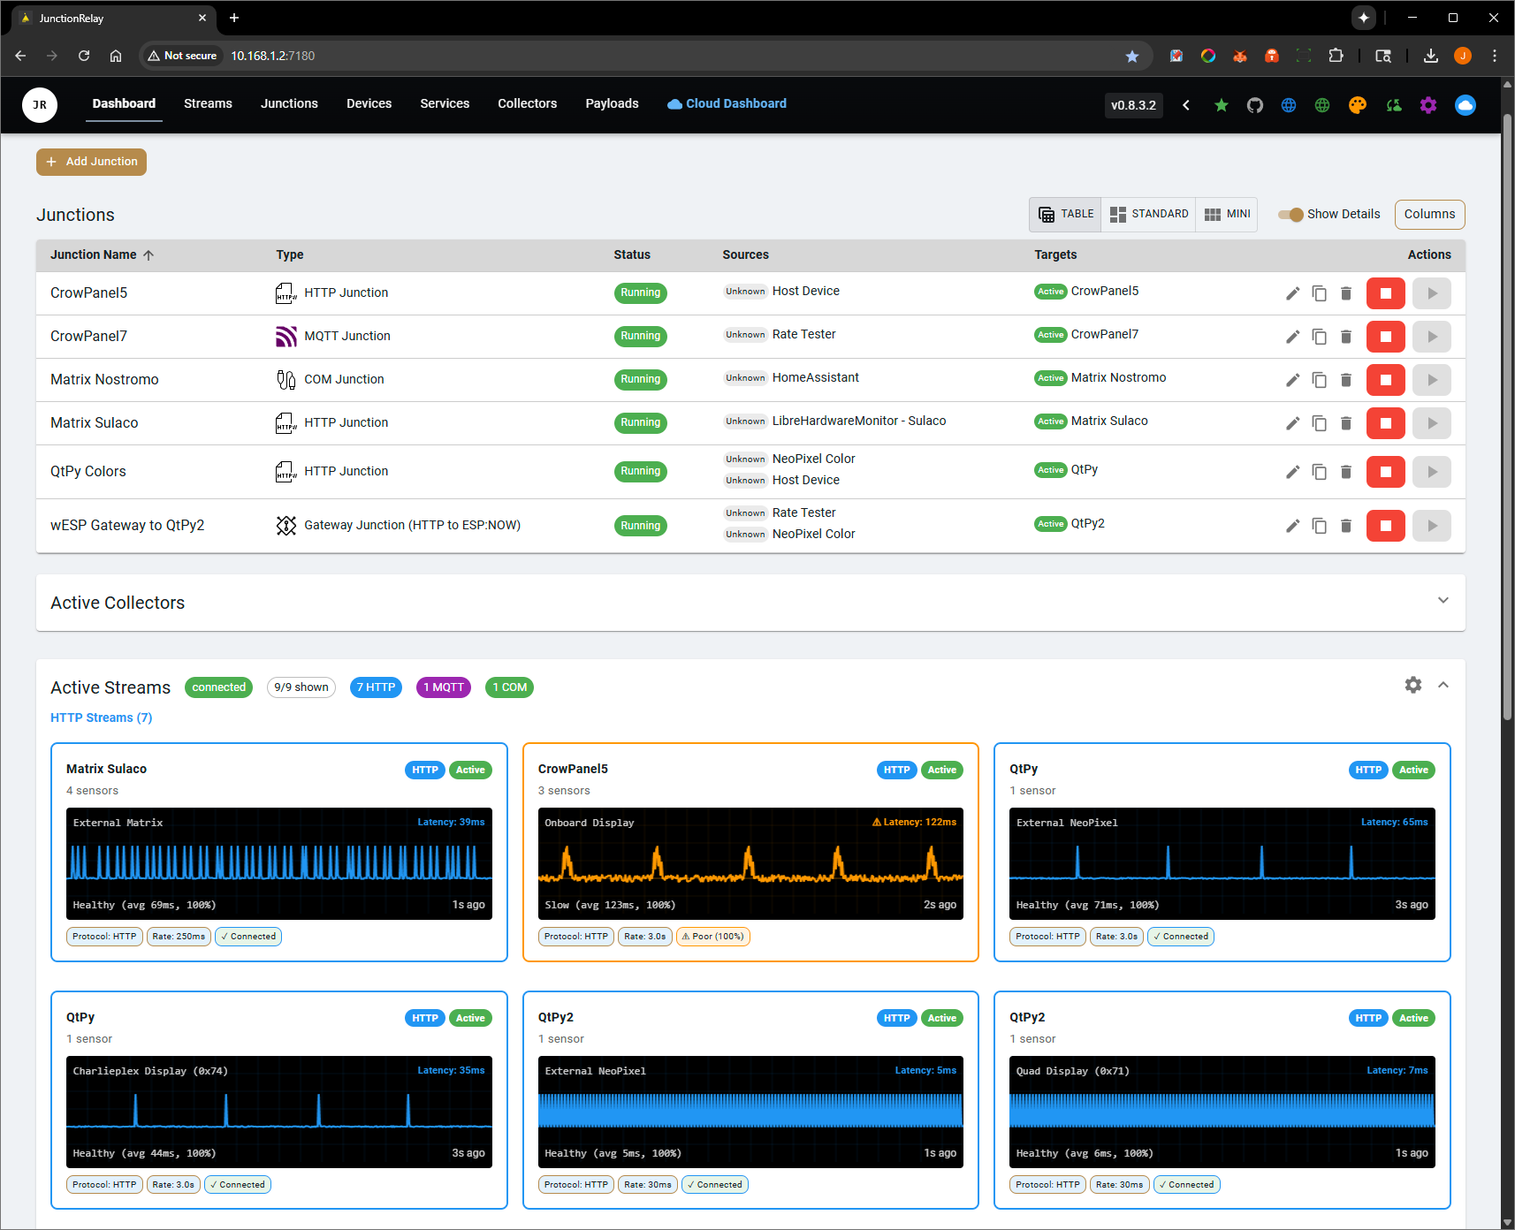Switch junctions to STANDARD view
Image resolution: width=1515 pixels, height=1230 pixels.
point(1148,215)
